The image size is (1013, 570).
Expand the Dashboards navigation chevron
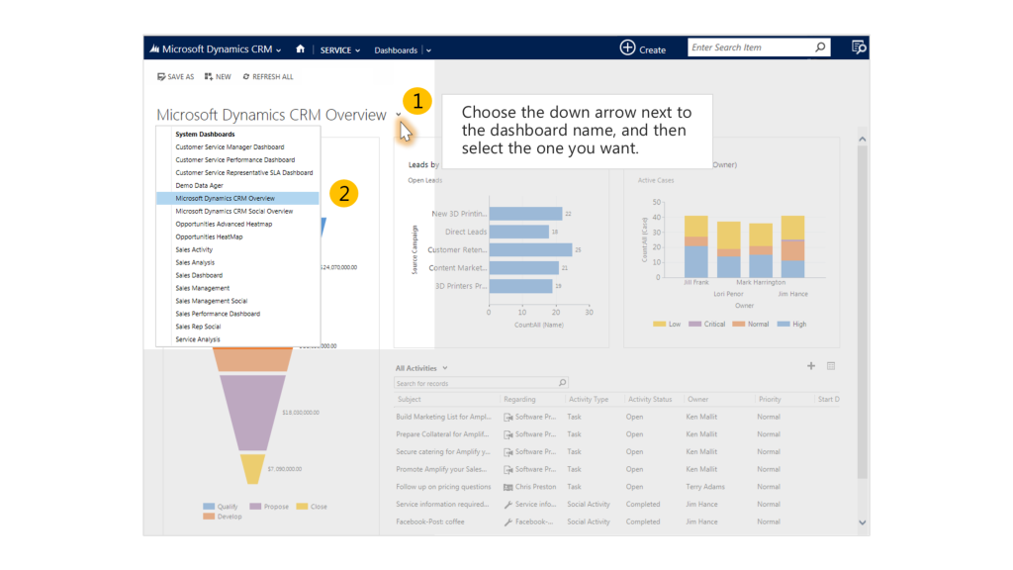click(428, 47)
